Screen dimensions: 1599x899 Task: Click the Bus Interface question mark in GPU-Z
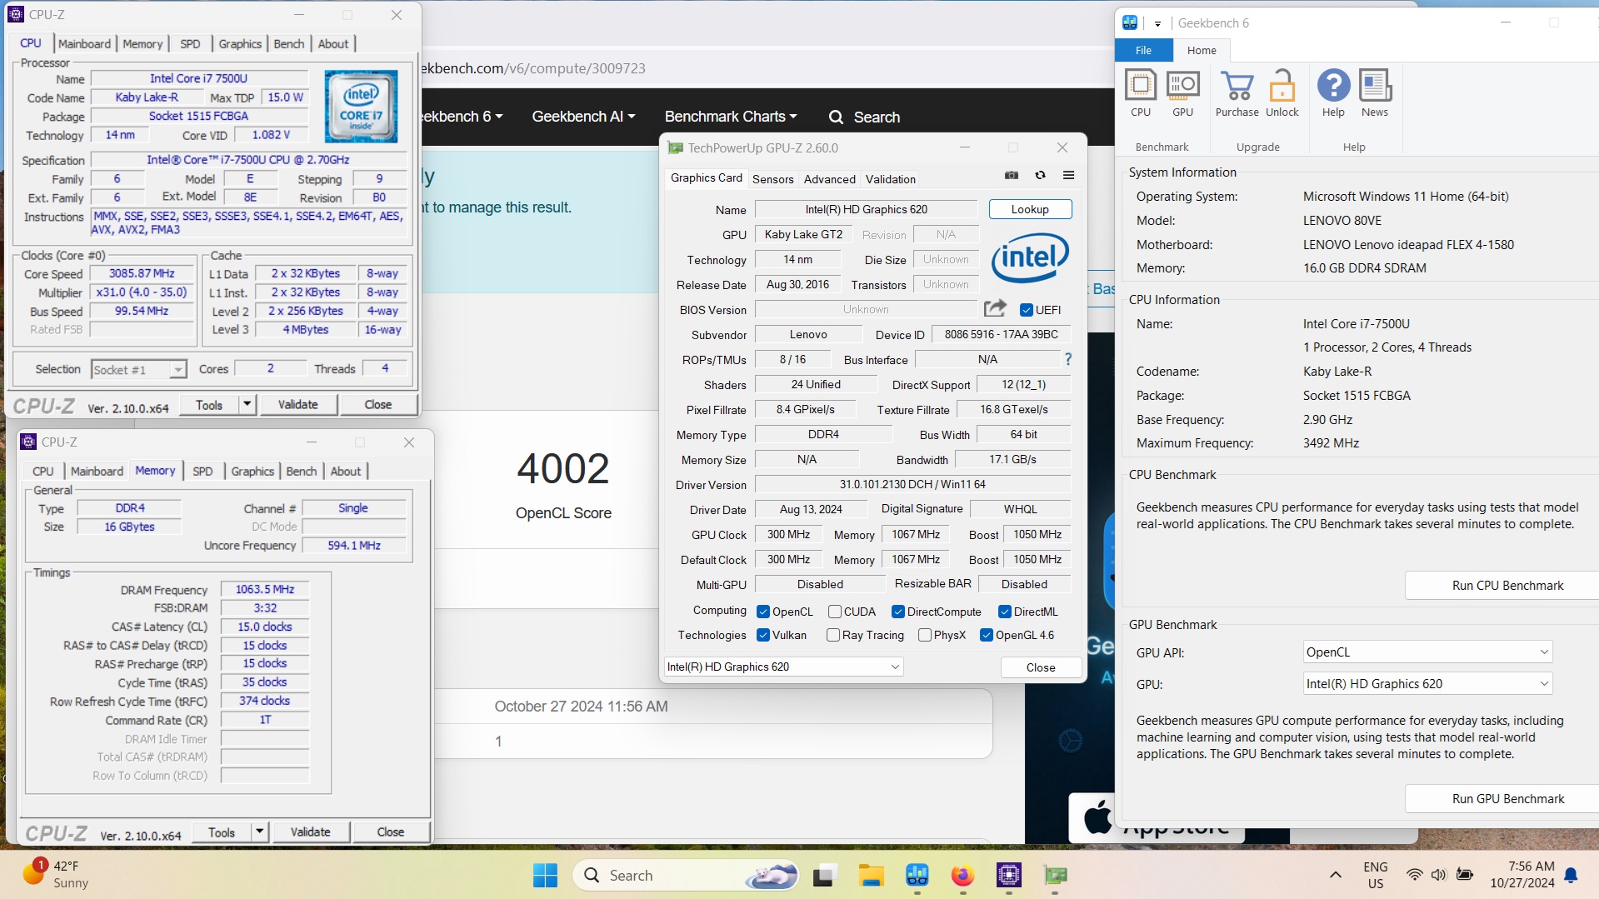coord(1068,359)
